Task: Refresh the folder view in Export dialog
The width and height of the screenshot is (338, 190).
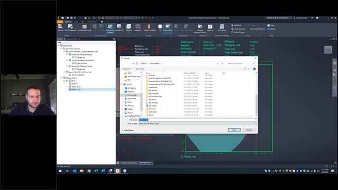Action: 222,63
